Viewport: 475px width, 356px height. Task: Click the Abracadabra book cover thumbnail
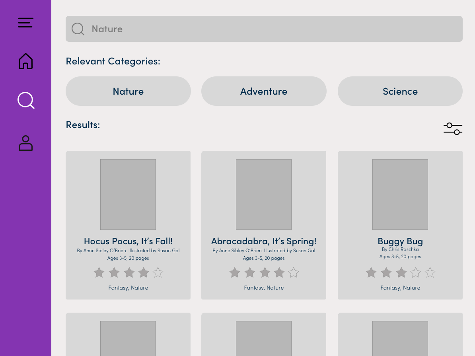(264, 195)
